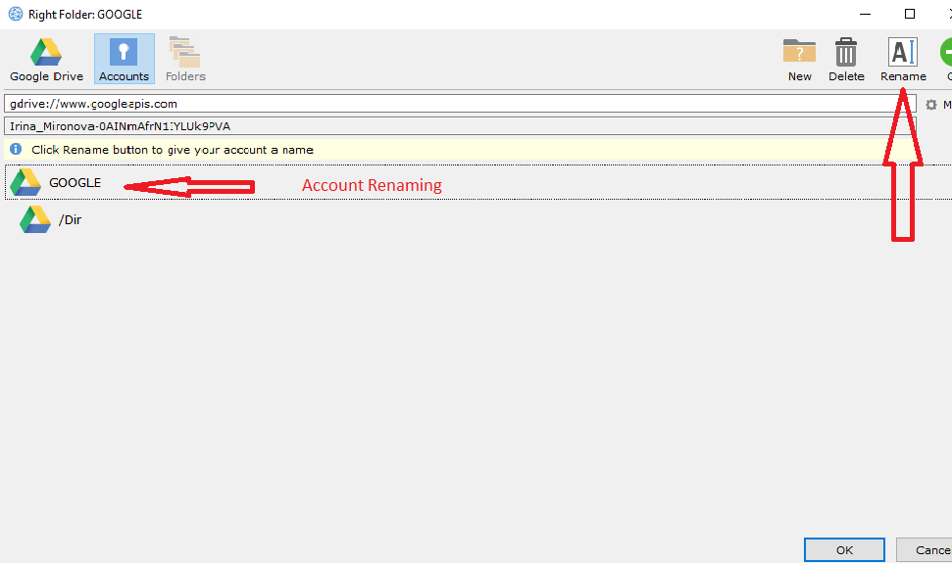Minimize the Right Folder window
The height and width of the screenshot is (563, 952).
pos(865,14)
